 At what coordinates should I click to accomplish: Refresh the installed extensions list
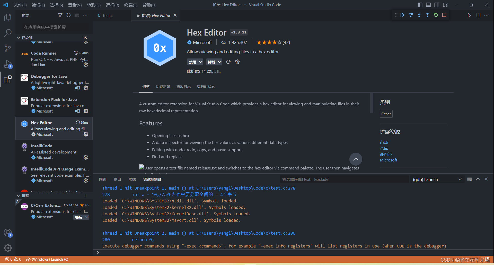point(68,15)
